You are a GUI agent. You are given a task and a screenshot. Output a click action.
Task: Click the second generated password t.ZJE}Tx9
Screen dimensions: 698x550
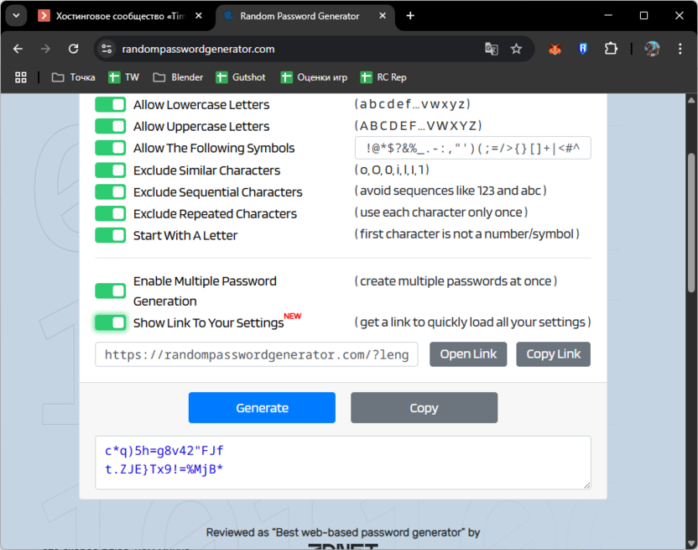[x=164, y=469]
